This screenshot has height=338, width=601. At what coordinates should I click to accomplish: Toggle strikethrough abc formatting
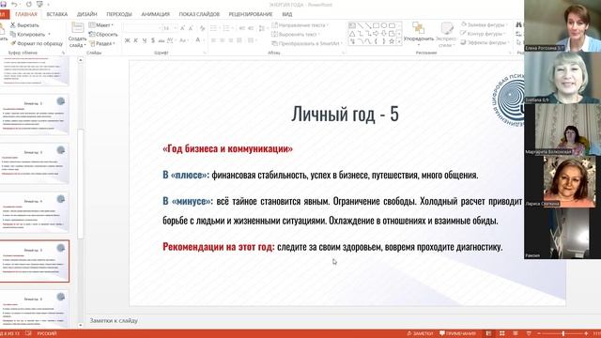tap(161, 40)
